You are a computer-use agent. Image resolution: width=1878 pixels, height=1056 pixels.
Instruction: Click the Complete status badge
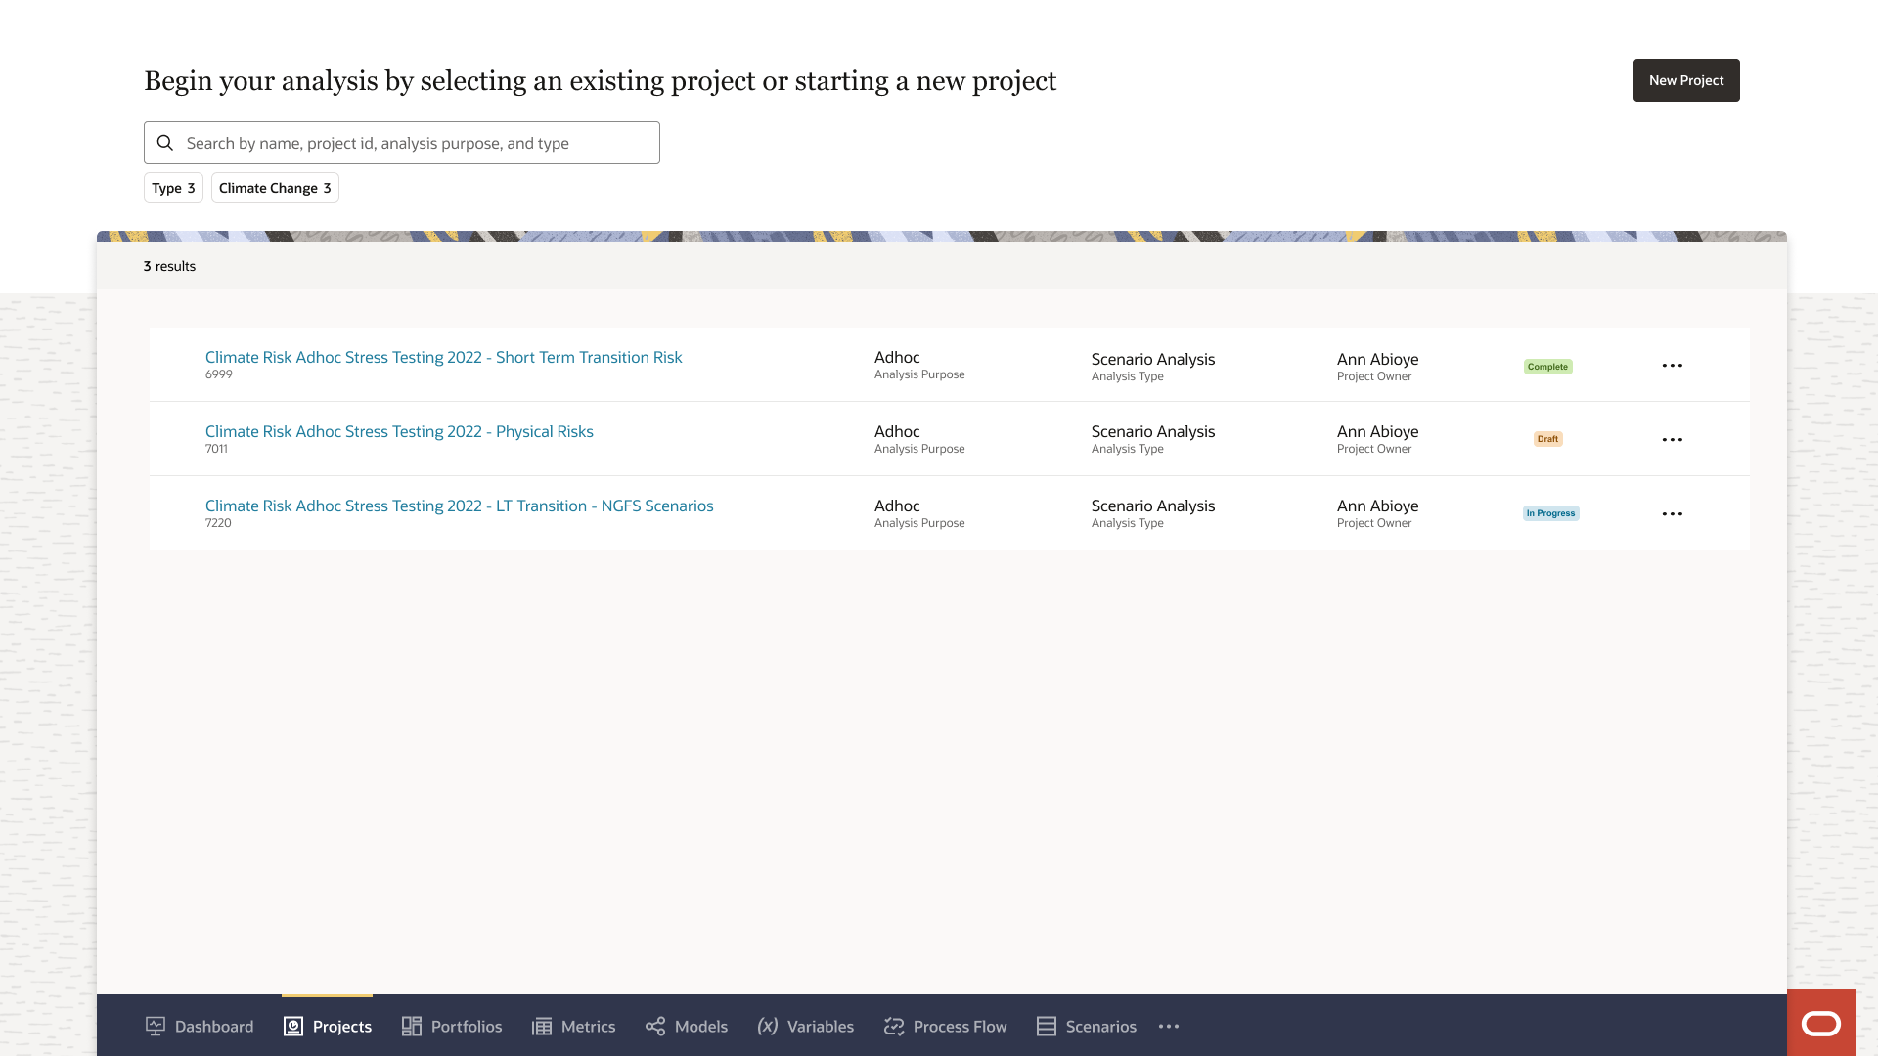point(1547,367)
